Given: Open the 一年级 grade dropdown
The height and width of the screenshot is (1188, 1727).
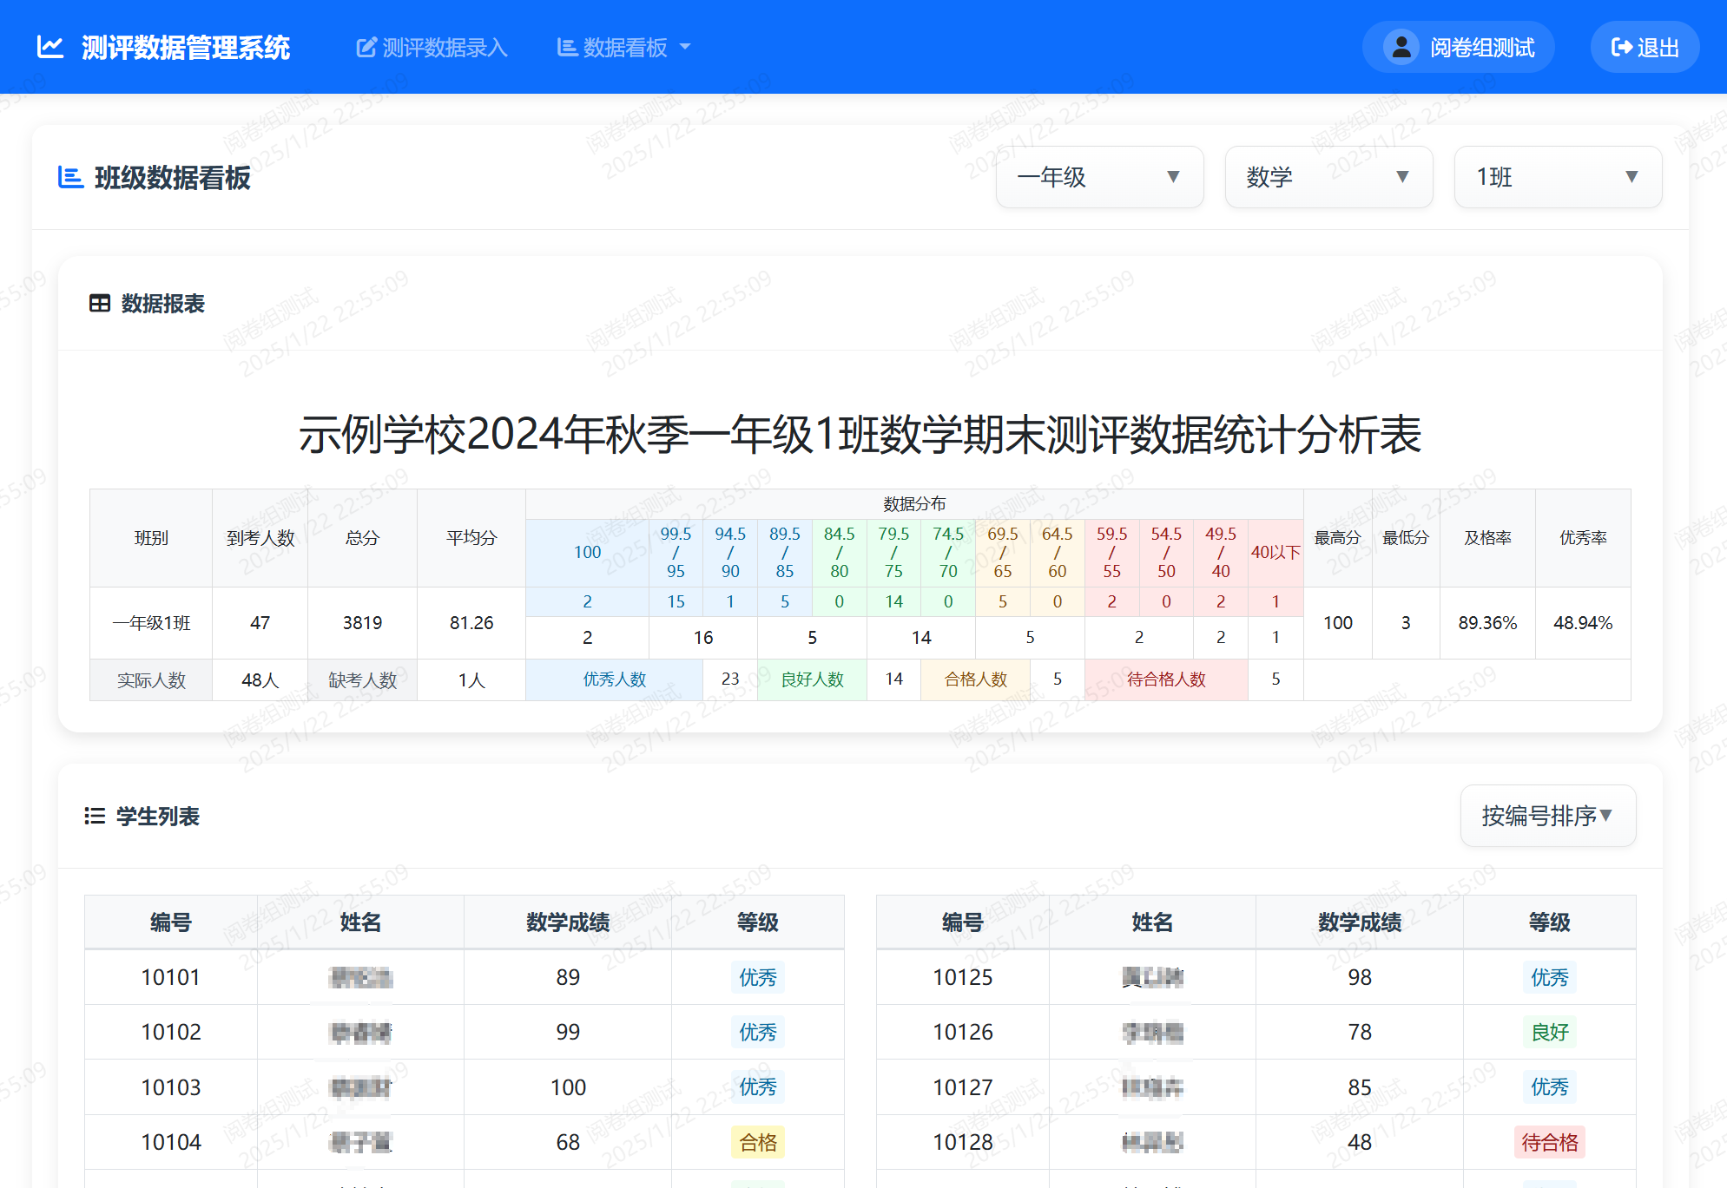Looking at the screenshot, I should point(1099,176).
